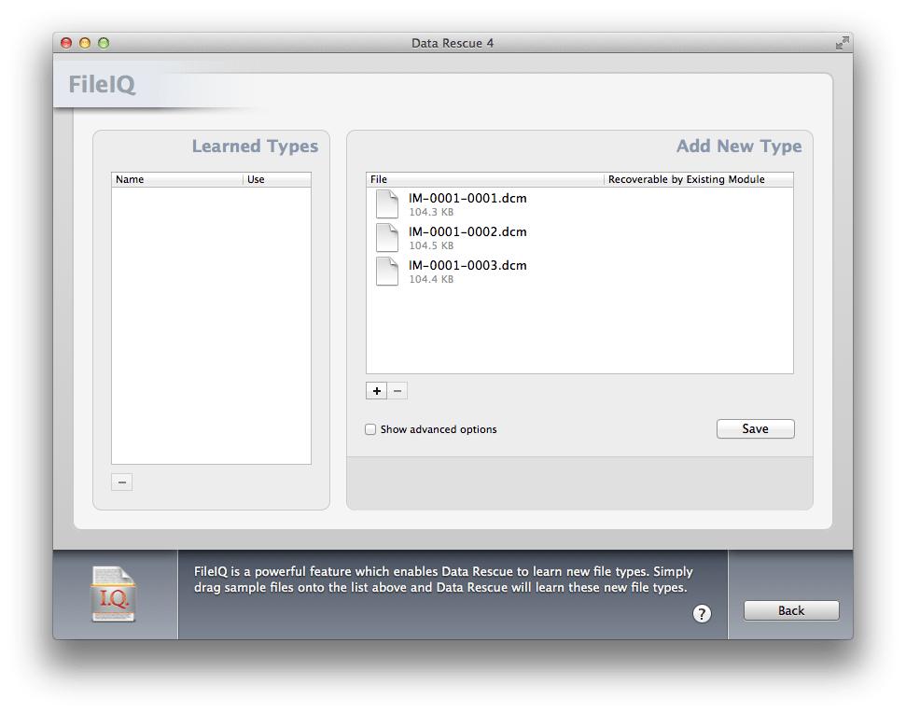Save the new file type

pos(755,428)
